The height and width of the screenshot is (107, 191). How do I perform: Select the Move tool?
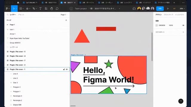pos(14,9)
